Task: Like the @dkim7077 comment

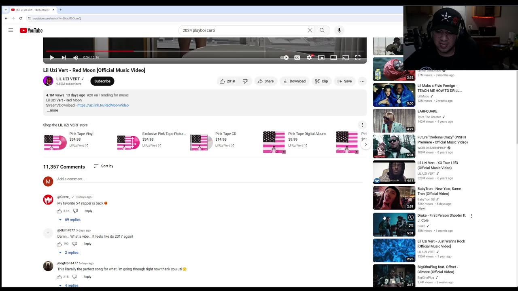Action: [59, 244]
